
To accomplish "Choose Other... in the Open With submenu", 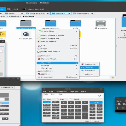I will coord(89,74).
